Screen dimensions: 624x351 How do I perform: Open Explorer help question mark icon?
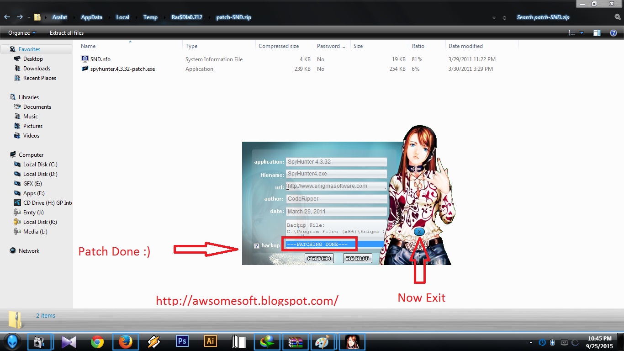click(x=613, y=33)
